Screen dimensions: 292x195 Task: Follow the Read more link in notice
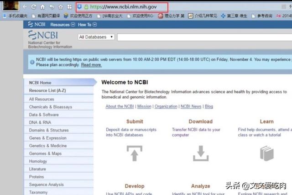click(x=91, y=65)
